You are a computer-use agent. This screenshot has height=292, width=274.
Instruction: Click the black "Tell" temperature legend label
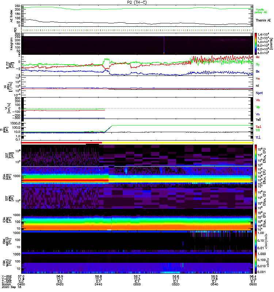258,120
